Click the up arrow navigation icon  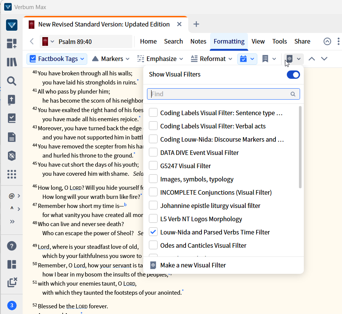pyautogui.click(x=312, y=59)
